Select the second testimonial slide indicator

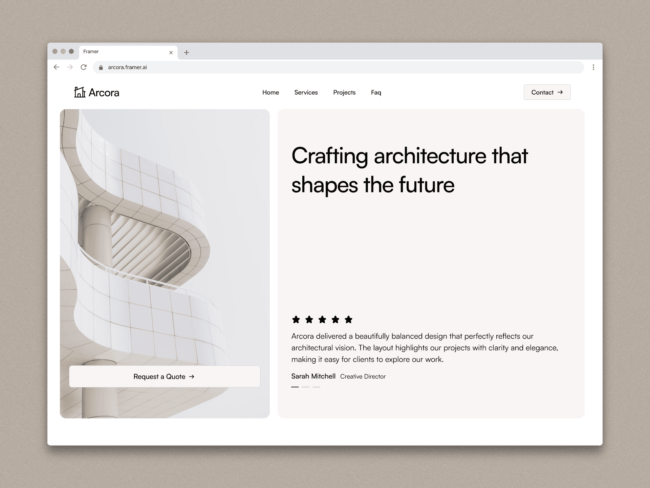pyautogui.click(x=306, y=387)
